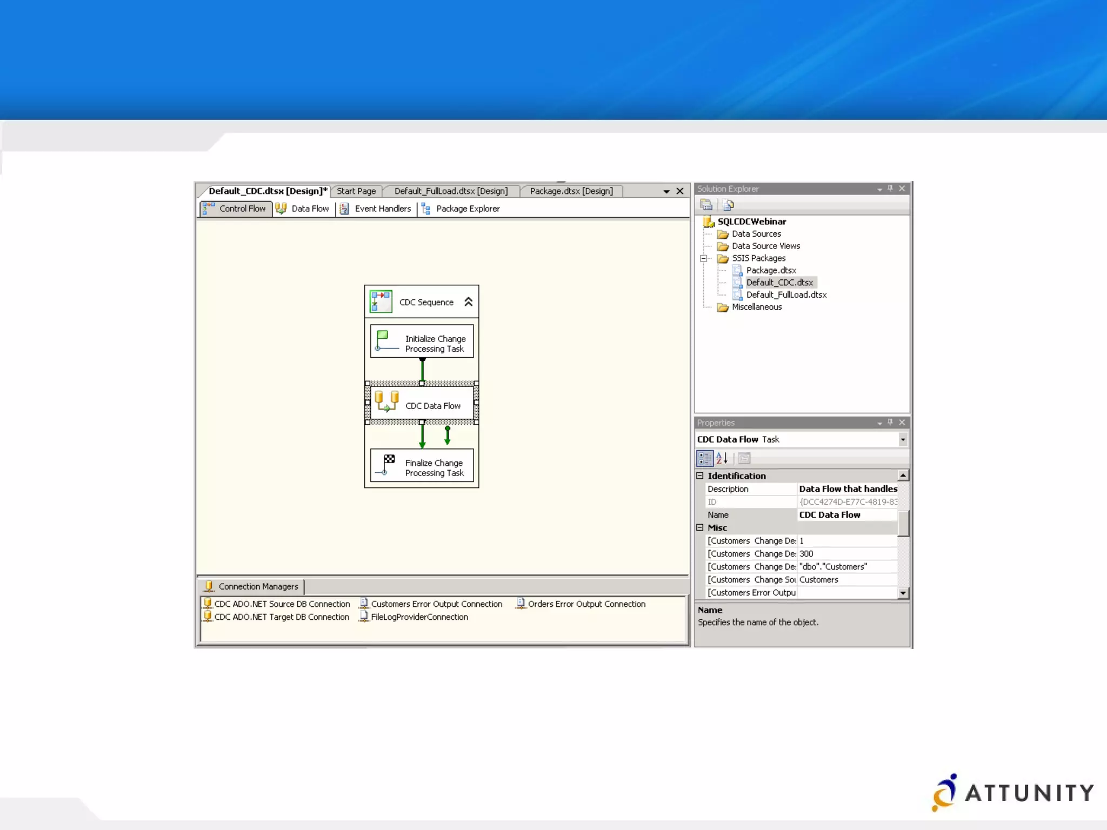Click the CDC ADO.NET Source DB Connection icon

tap(208, 603)
